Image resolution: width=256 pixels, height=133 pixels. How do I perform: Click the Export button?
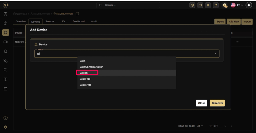[220, 22]
